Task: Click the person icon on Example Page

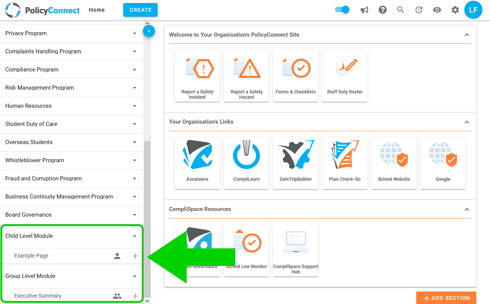Action: 117,256
